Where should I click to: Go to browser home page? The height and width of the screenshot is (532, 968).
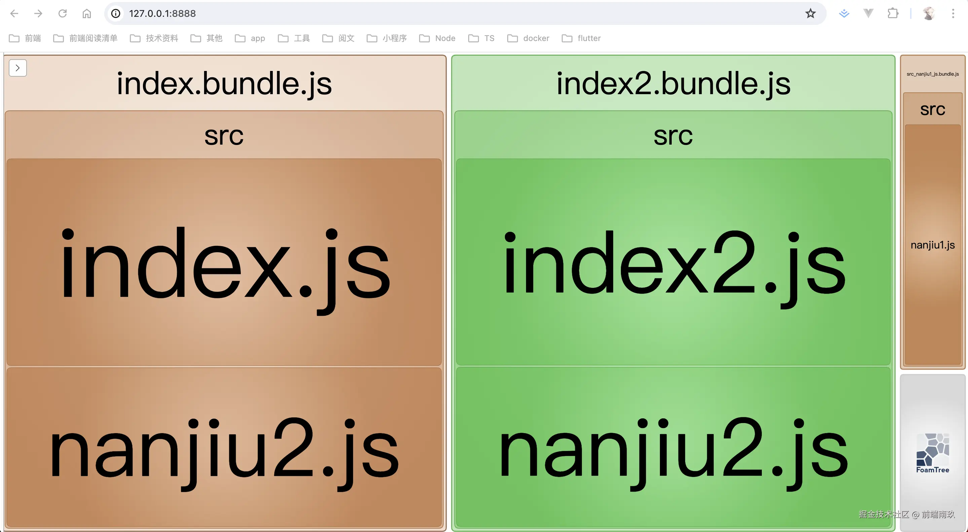pos(86,13)
